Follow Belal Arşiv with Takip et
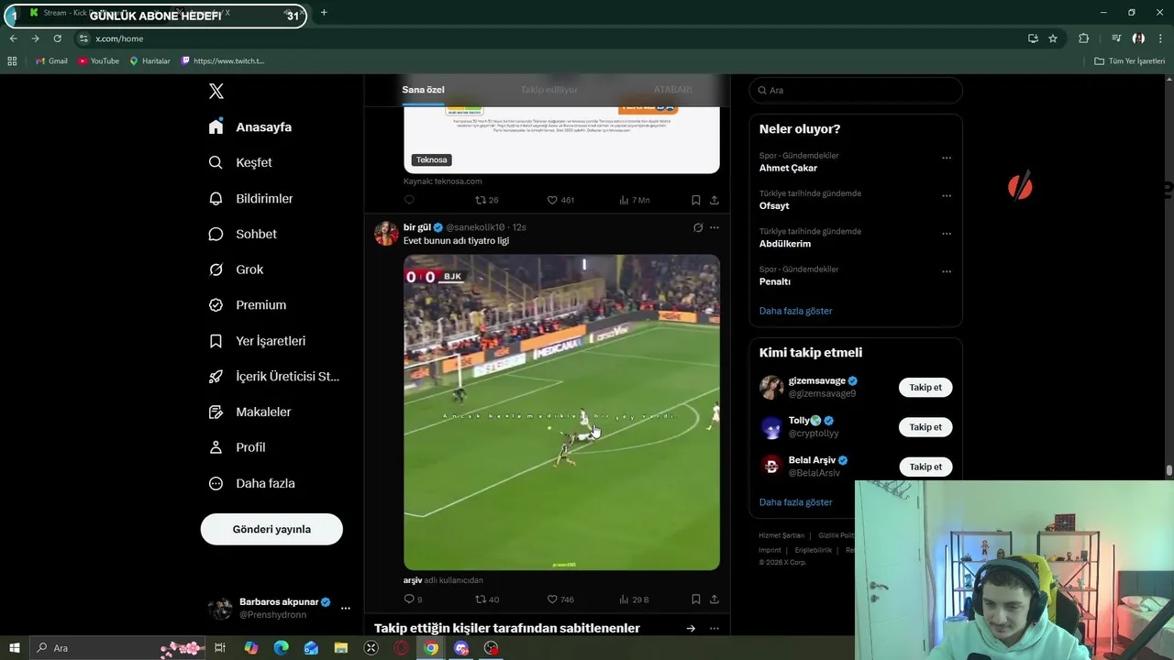 point(925,467)
